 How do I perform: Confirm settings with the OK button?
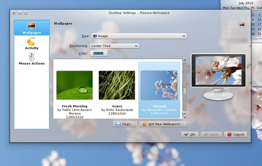[190, 134]
